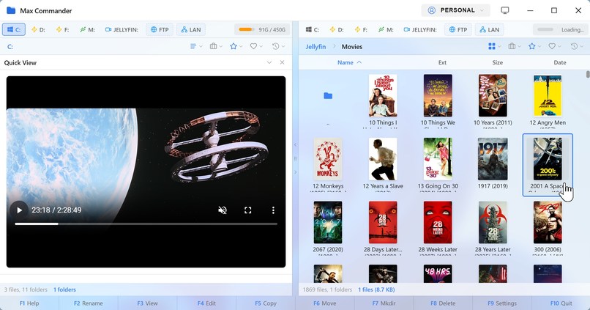
Task: Click the F3 View button
Action: coord(148,303)
